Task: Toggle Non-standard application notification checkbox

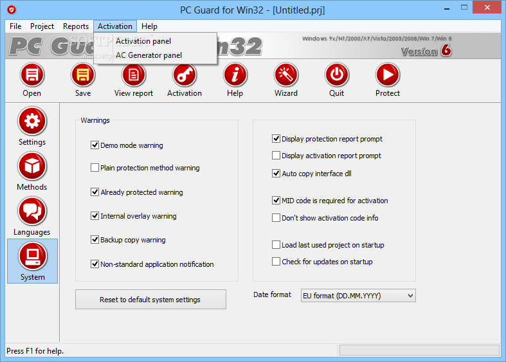Action: point(95,264)
